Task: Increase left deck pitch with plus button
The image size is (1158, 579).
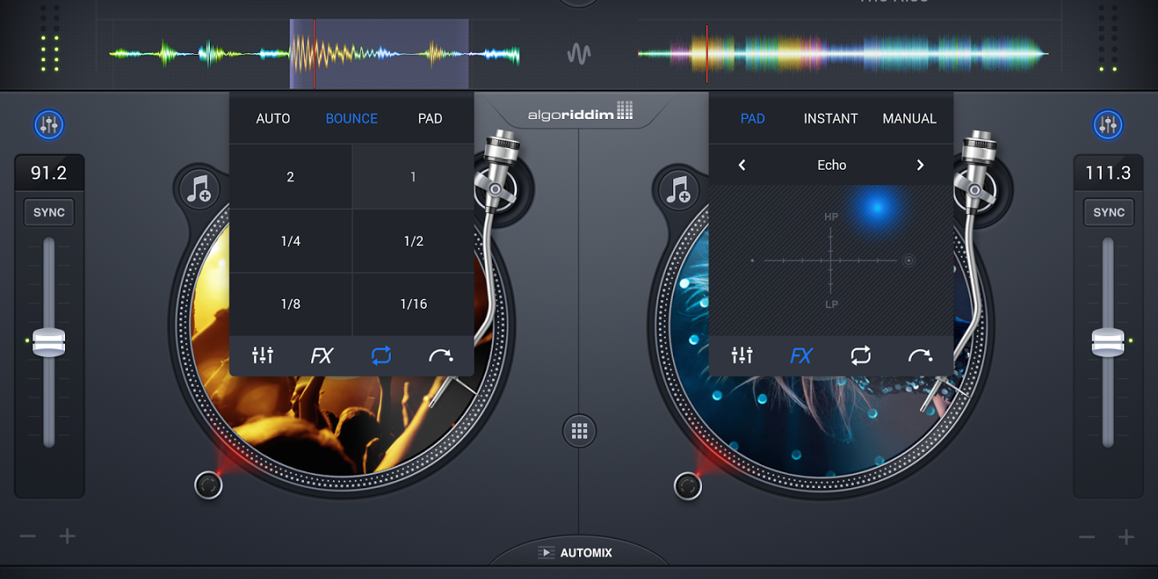Action: pyautogui.click(x=68, y=536)
